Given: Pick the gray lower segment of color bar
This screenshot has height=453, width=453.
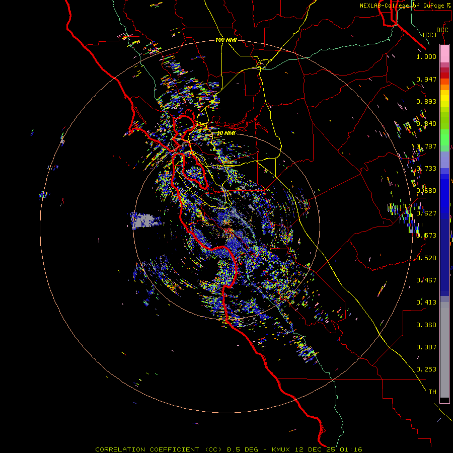Looking at the screenshot, I should click(x=444, y=350).
